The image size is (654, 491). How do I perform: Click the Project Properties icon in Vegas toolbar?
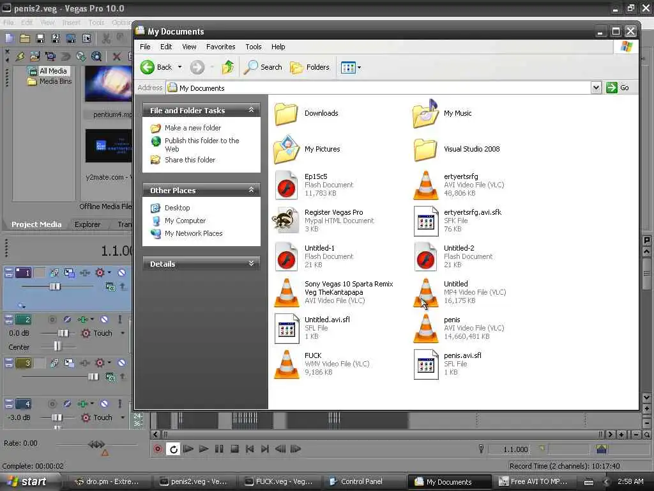click(86, 39)
